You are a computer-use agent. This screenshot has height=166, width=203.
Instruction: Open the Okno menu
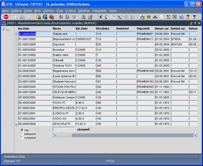[113, 11]
